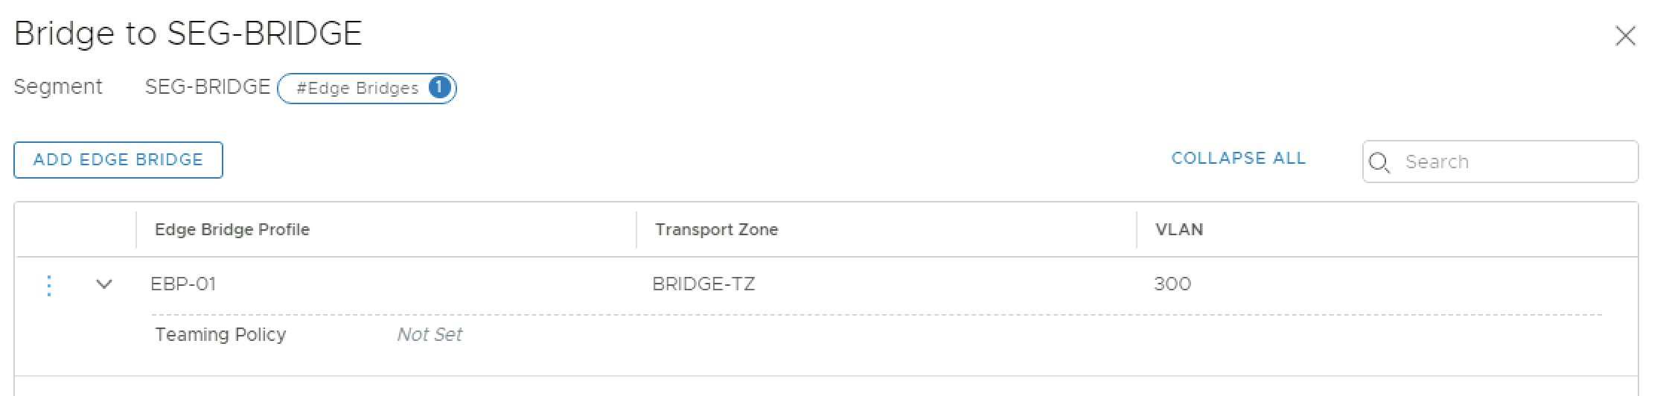Click the magnifying glass search icon

[x=1379, y=162]
